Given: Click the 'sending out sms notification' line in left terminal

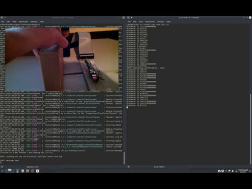Looking at the screenshot, I should 31,156.
